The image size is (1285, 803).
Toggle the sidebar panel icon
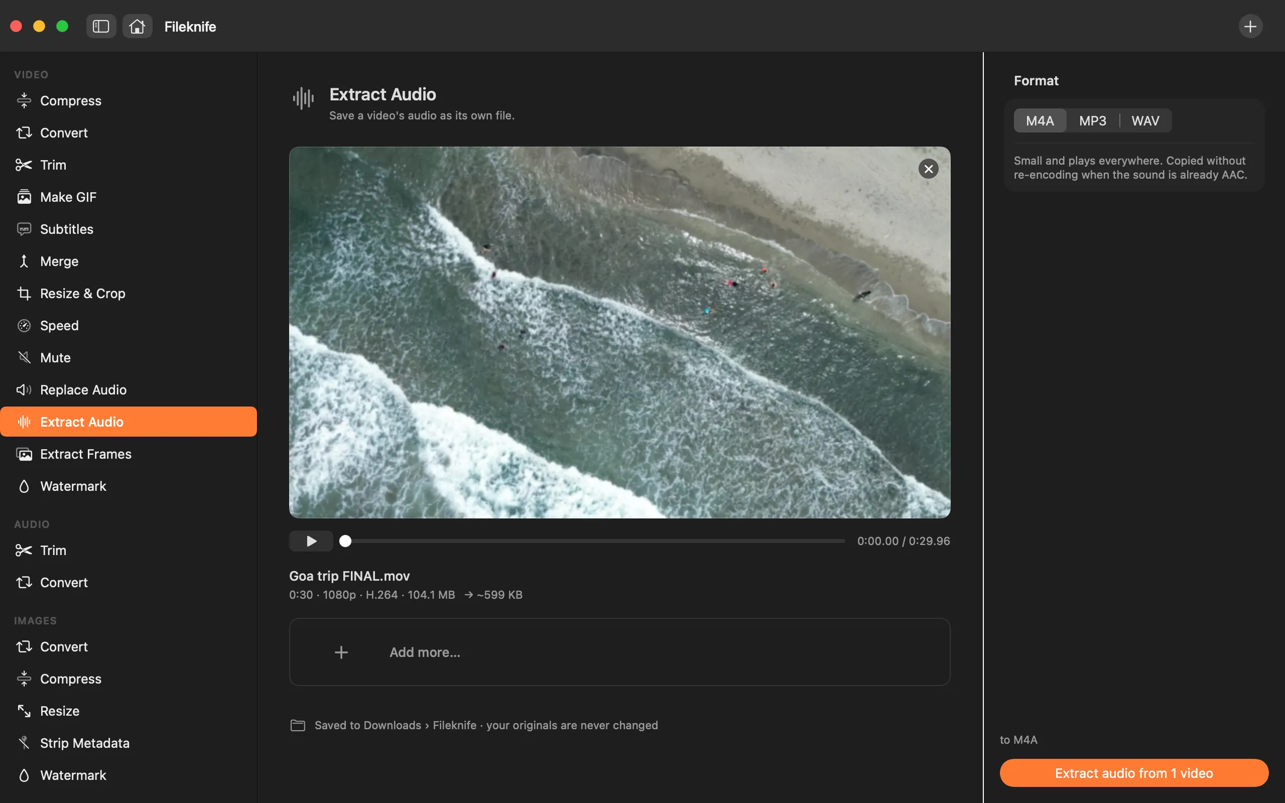click(x=101, y=27)
